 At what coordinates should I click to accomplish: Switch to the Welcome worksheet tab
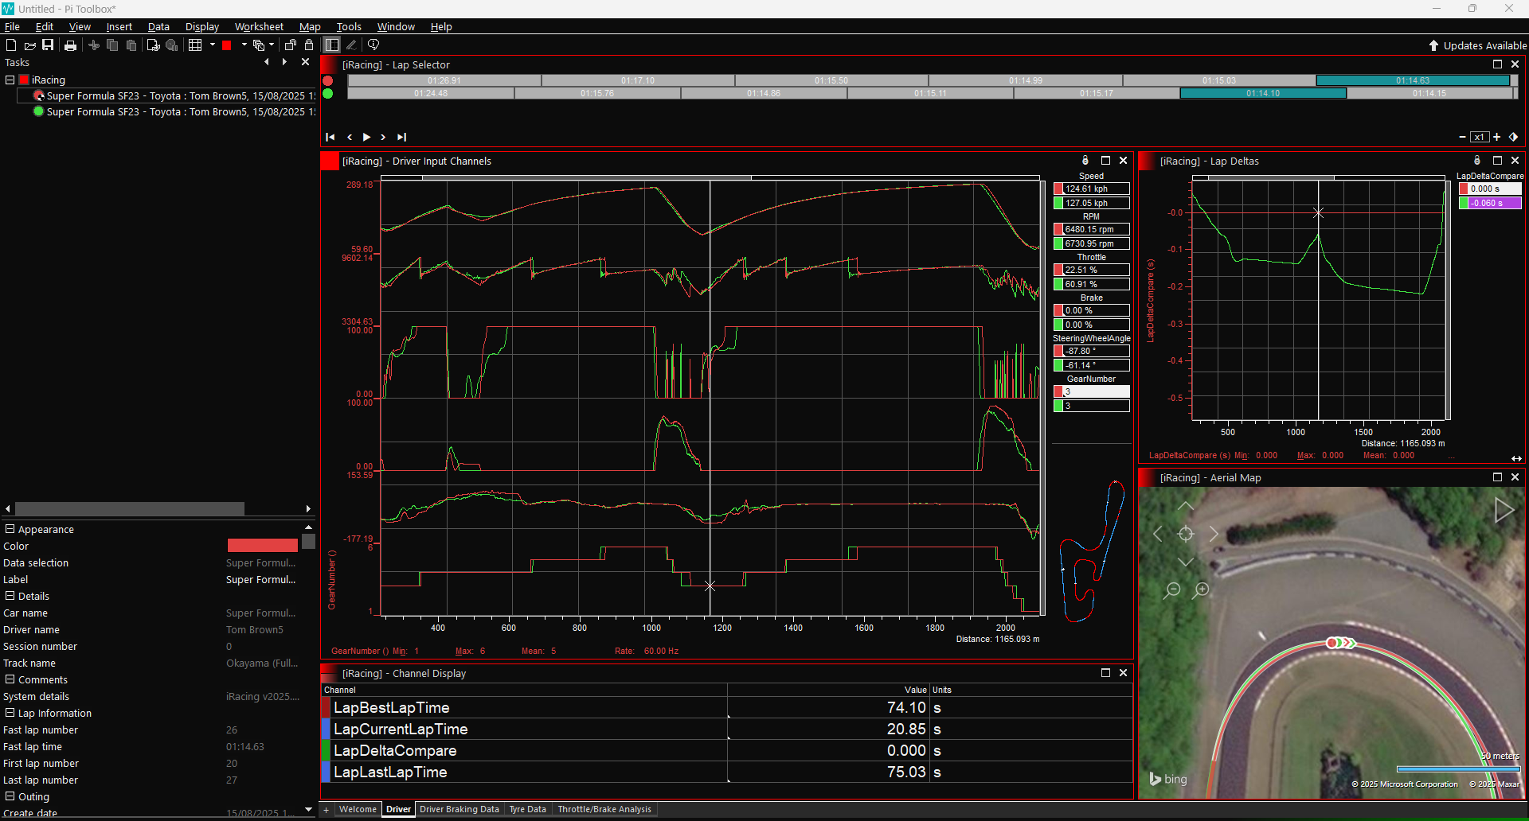tap(358, 809)
